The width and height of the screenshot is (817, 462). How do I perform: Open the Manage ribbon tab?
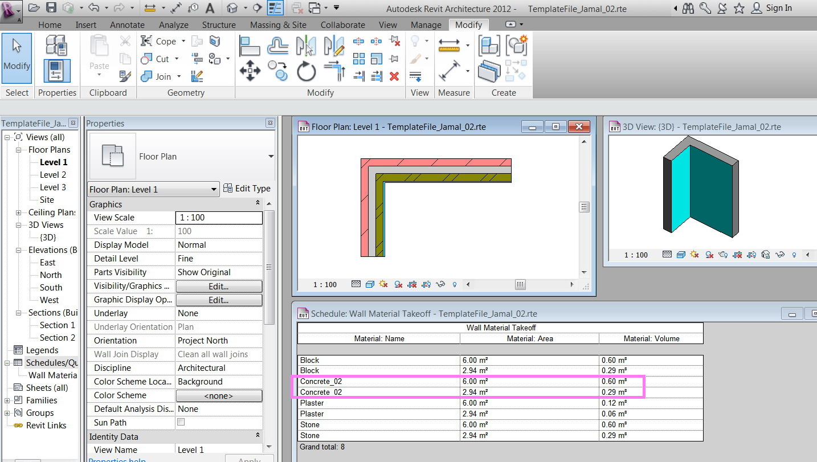click(426, 24)
